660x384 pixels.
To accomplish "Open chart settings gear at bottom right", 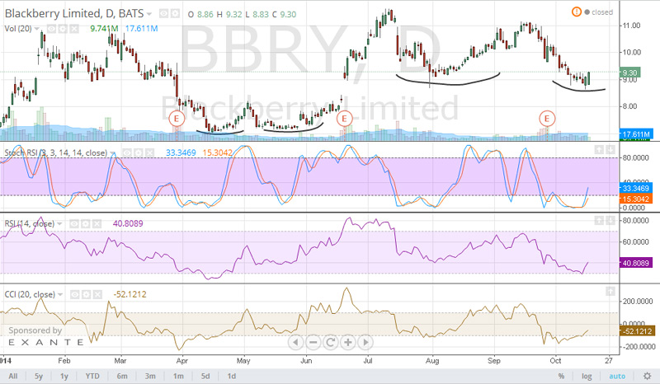I will (x=648, y=376).
